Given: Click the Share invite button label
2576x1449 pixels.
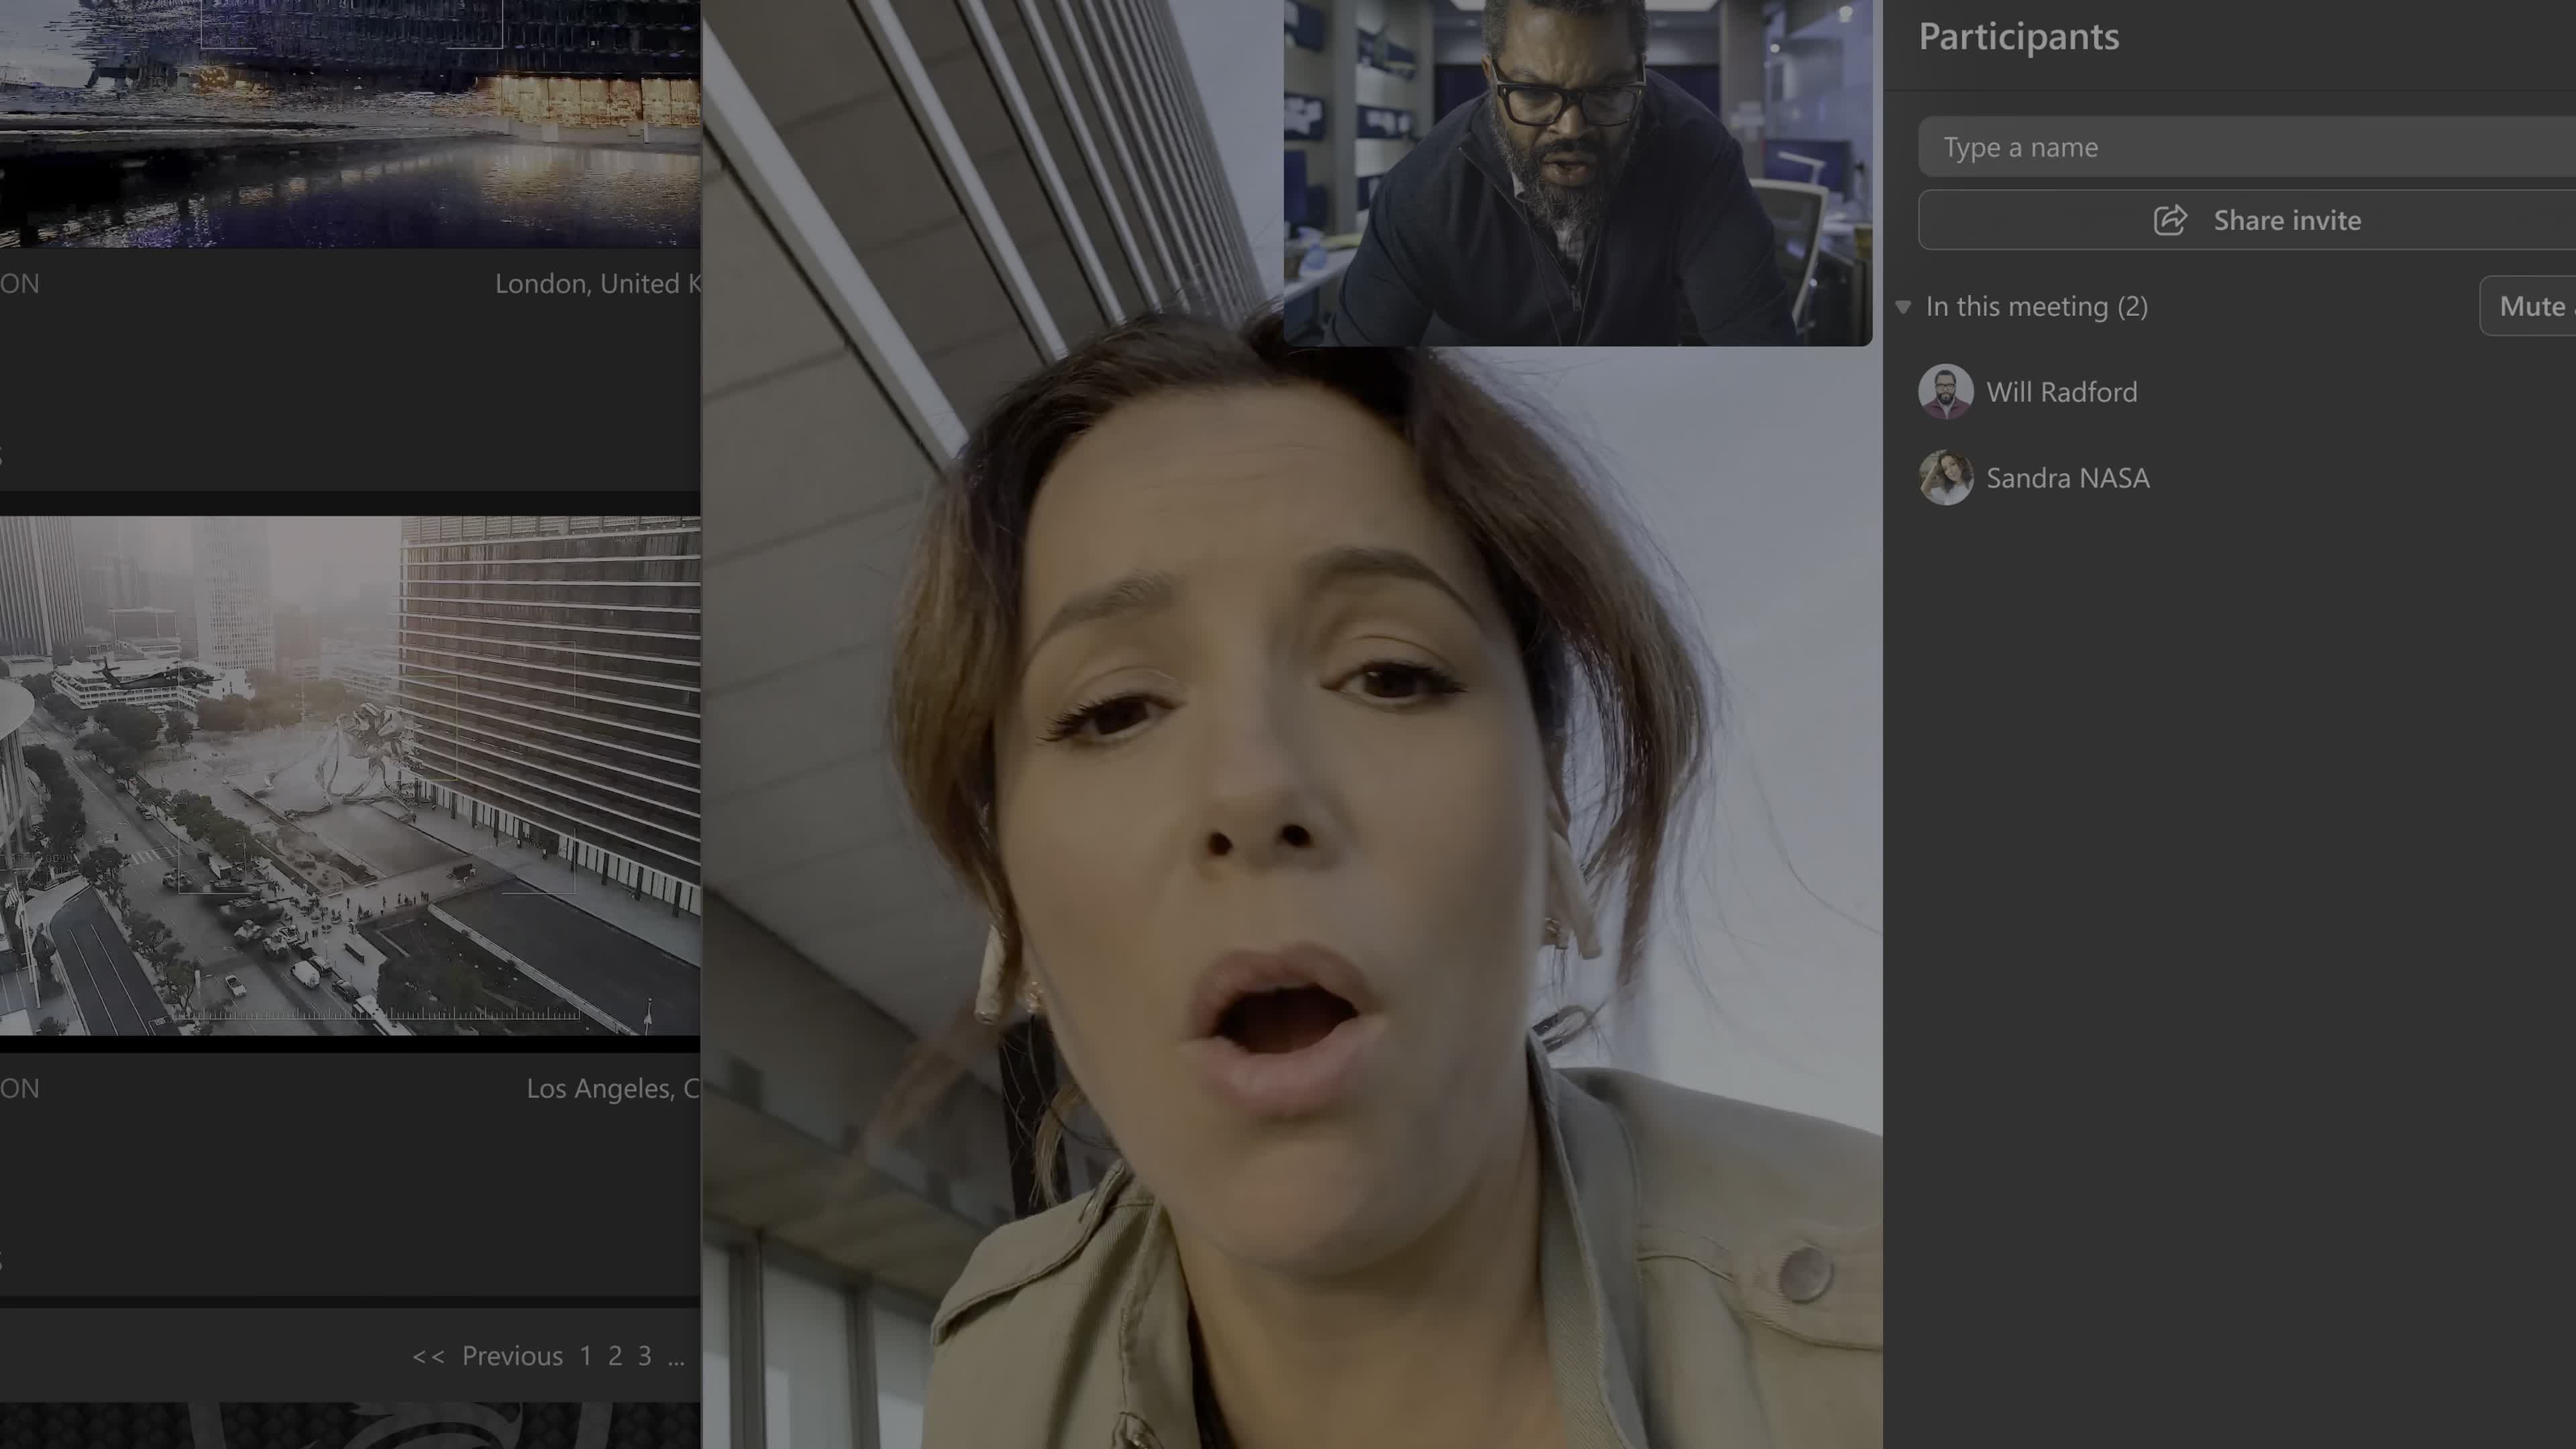Looking at the screenshot, I should pyautogui.click(x=2286, y=220).
